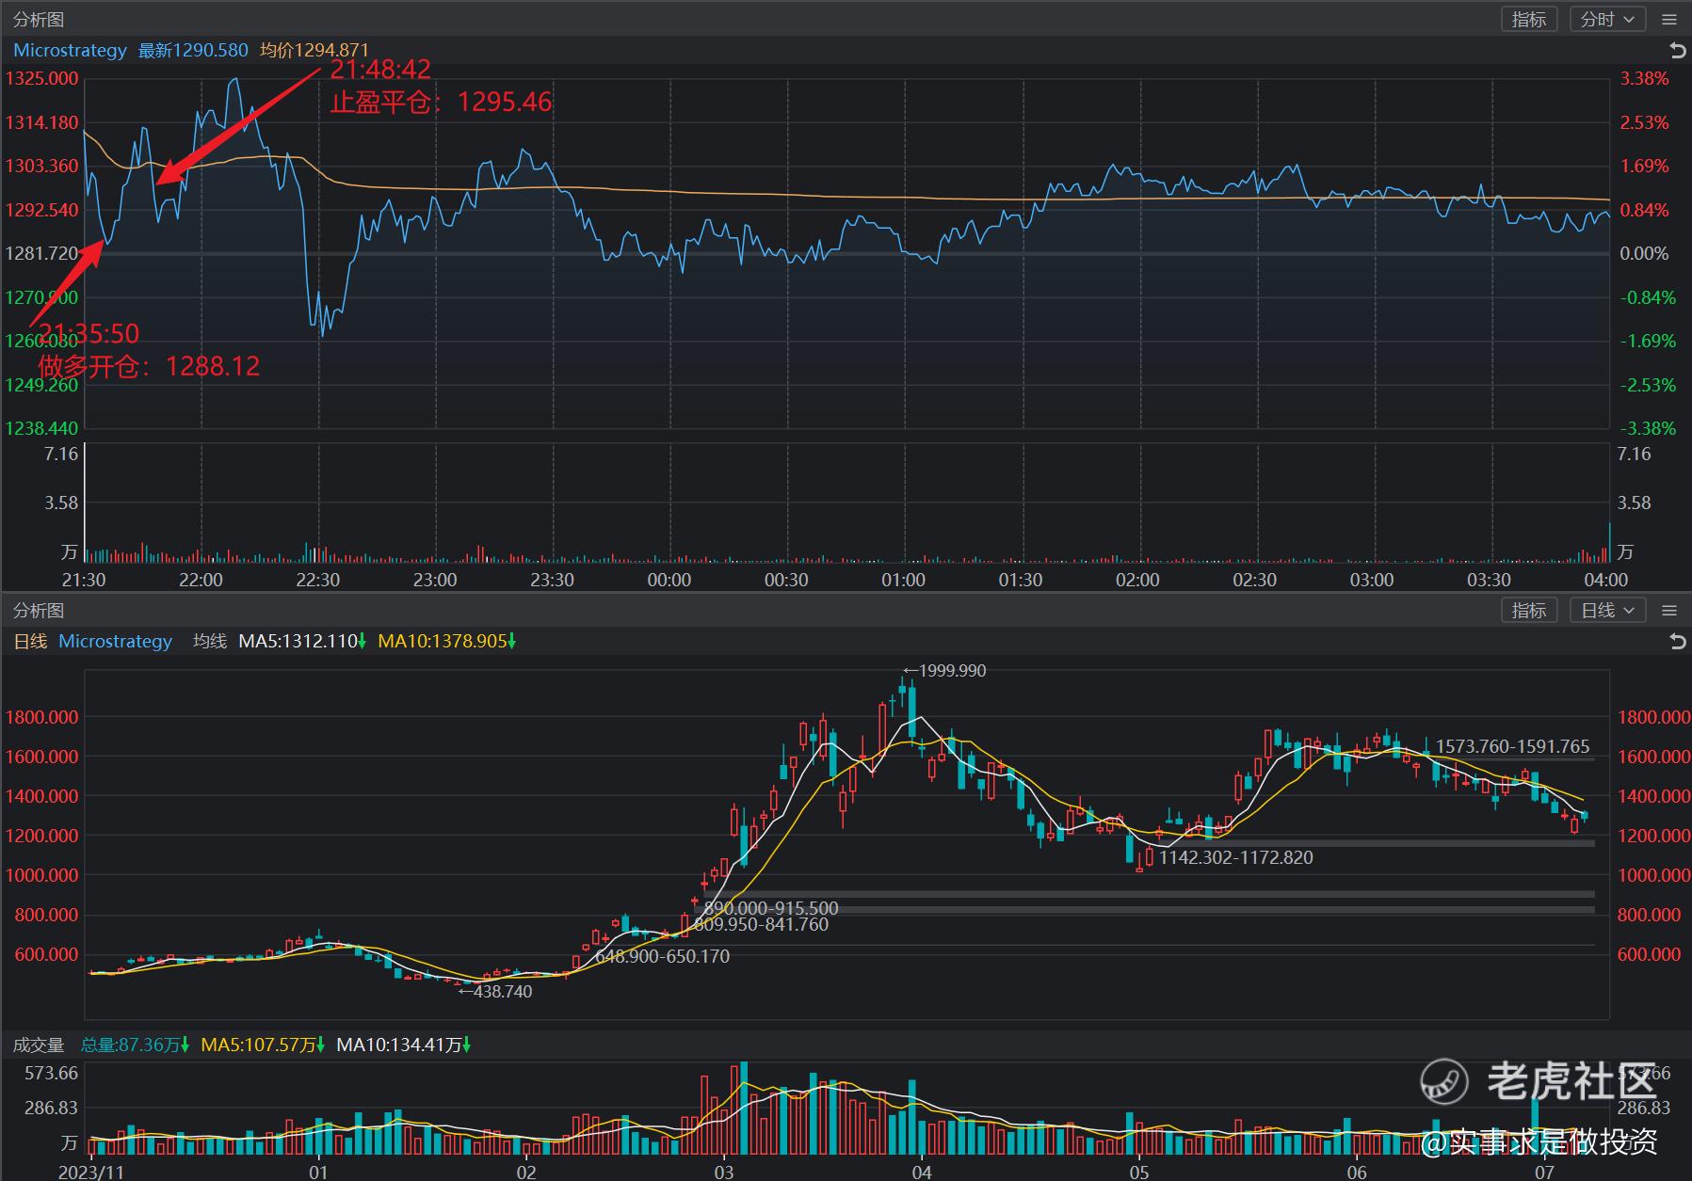
Task: Click the 3.38% percentage axis label
Action: 1644,78
